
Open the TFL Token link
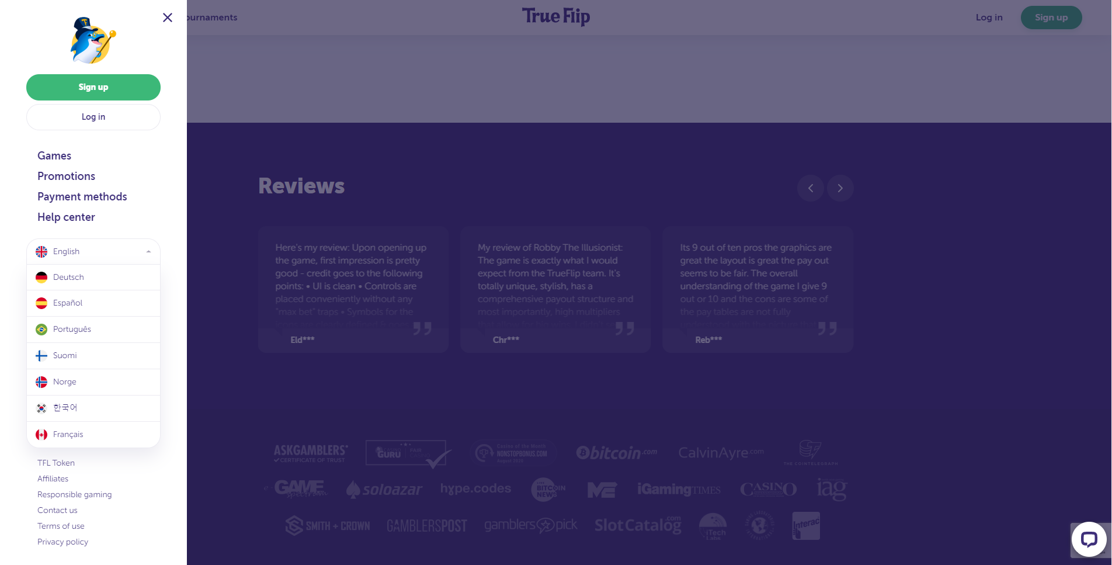tap(56, 463)
